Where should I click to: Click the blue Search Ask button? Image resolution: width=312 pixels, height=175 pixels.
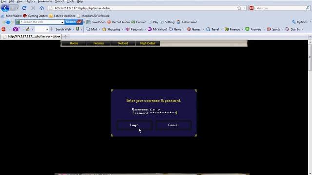point(74,22)
